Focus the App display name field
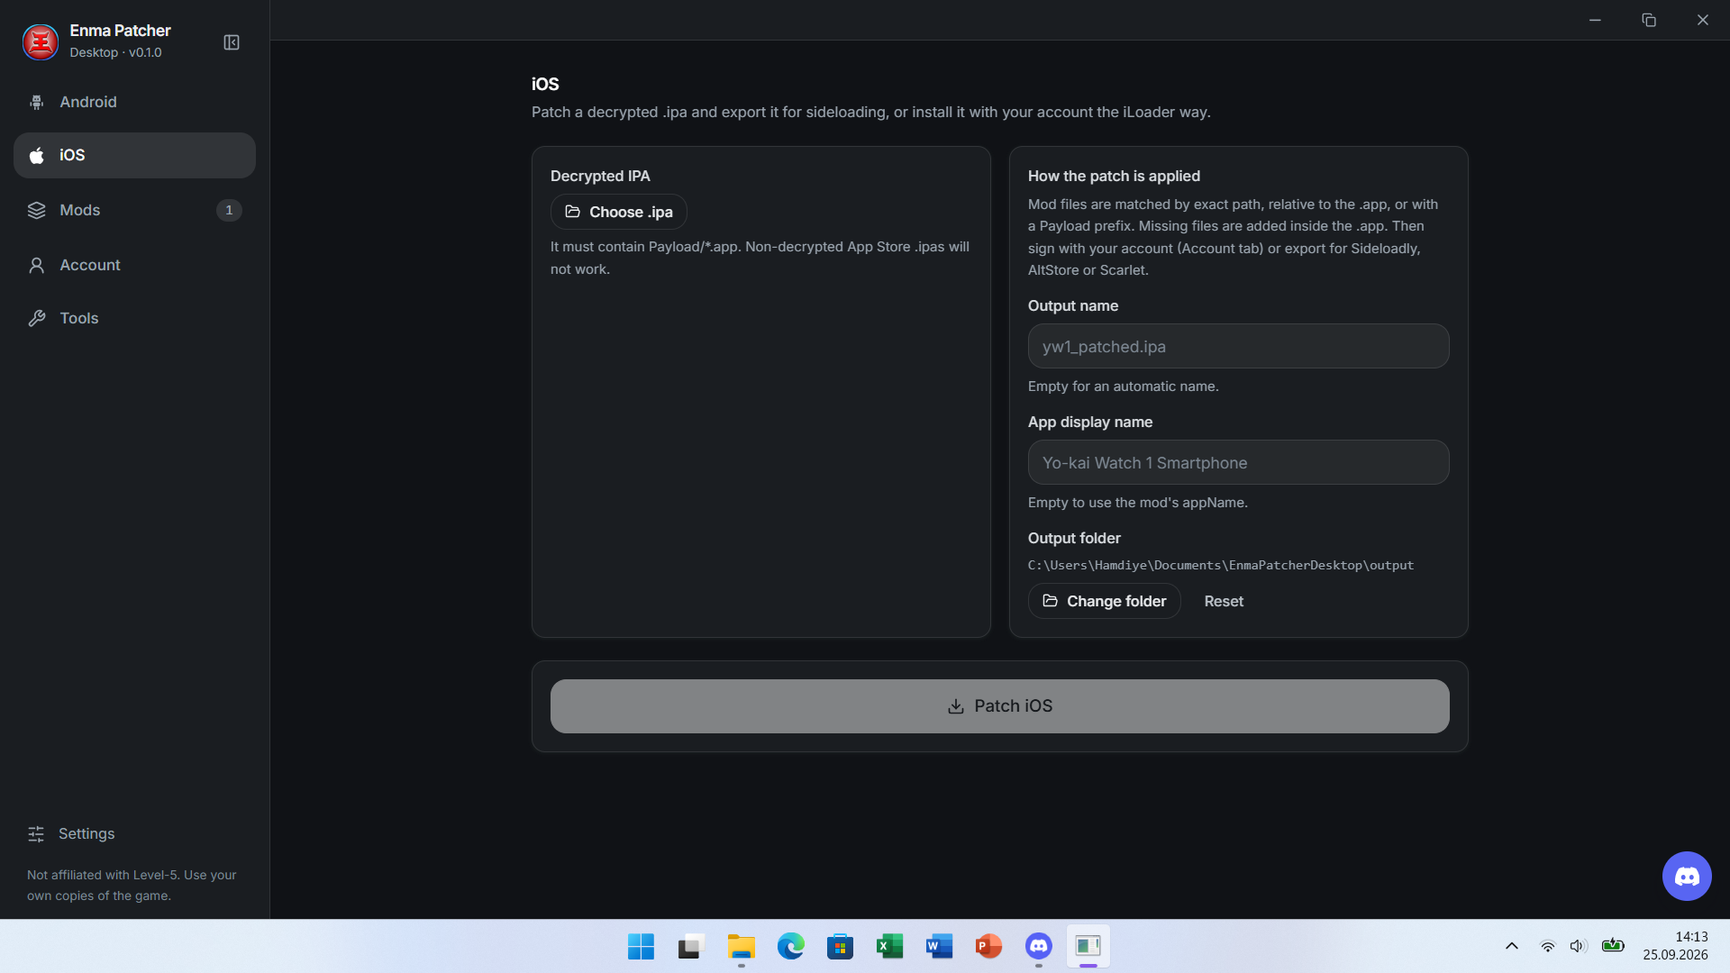This screenshot has height=973, width=1730. [1238, 462]
